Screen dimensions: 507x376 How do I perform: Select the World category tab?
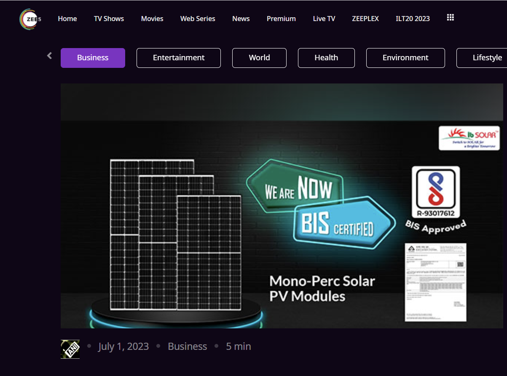[x=259, y=58]
